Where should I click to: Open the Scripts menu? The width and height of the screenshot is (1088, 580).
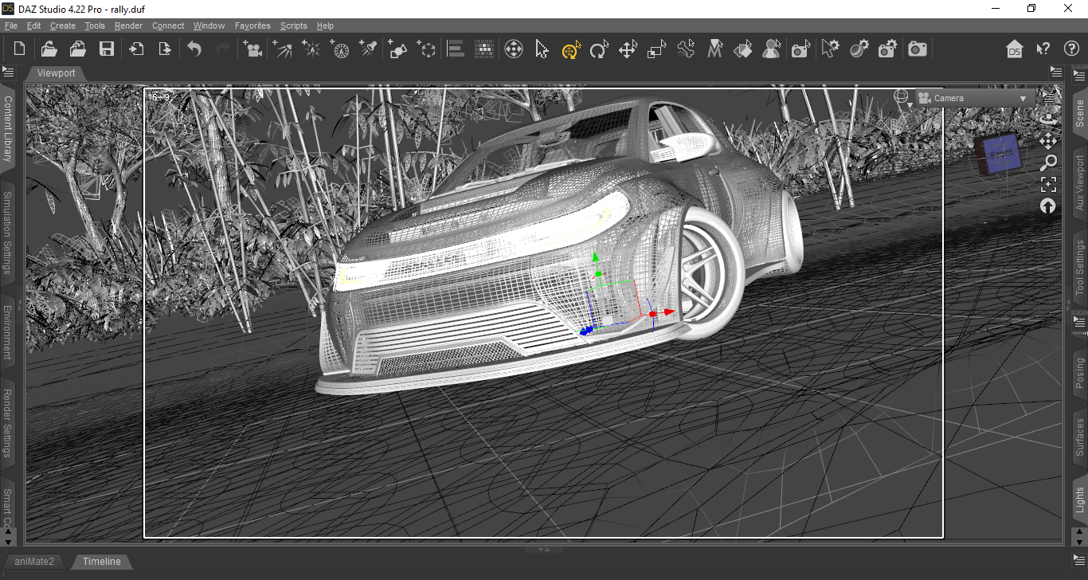click(x=293, y=25)
